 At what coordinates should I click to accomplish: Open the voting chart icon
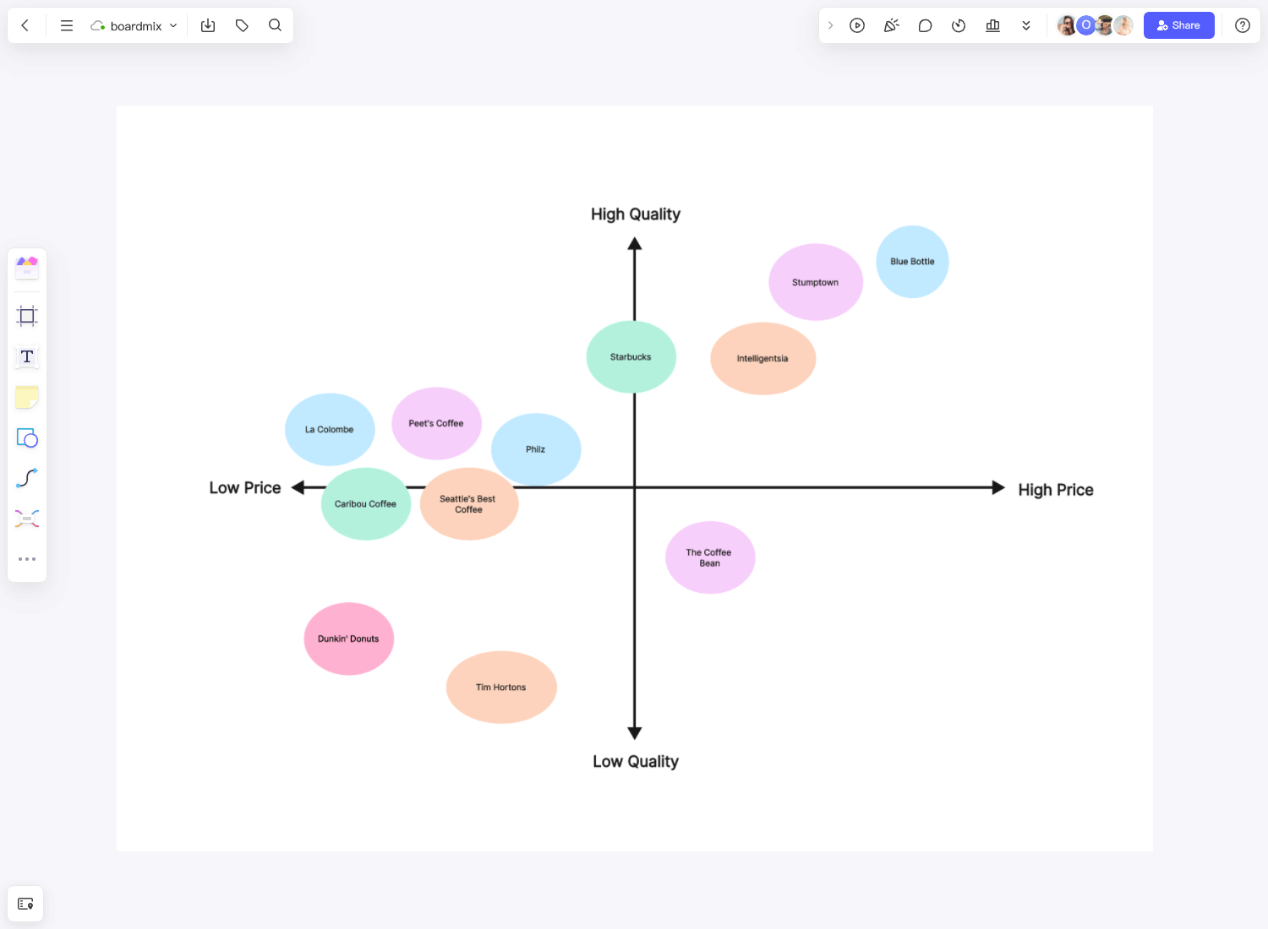tap(992, 25)
